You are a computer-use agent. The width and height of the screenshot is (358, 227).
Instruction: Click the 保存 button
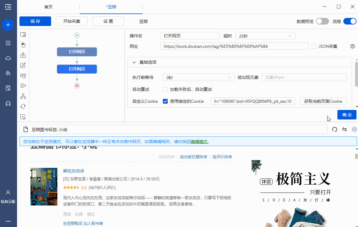35,21
